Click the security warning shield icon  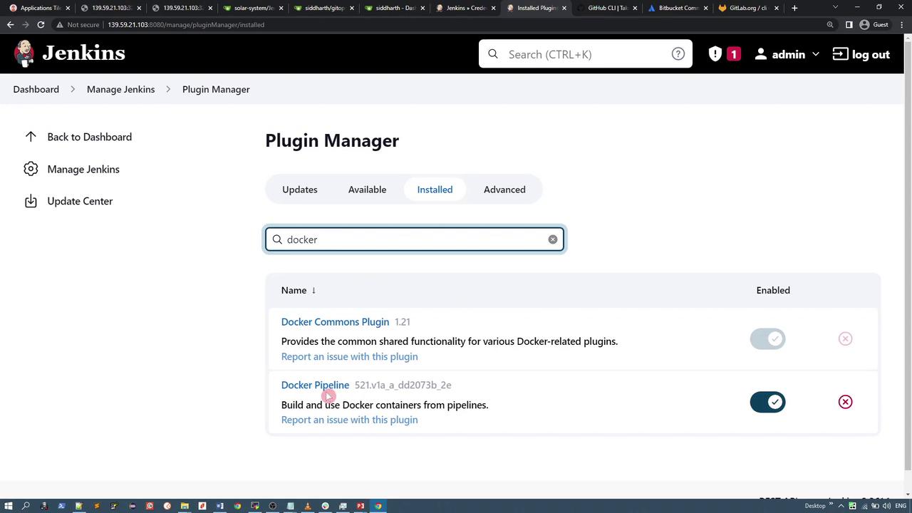715,54
